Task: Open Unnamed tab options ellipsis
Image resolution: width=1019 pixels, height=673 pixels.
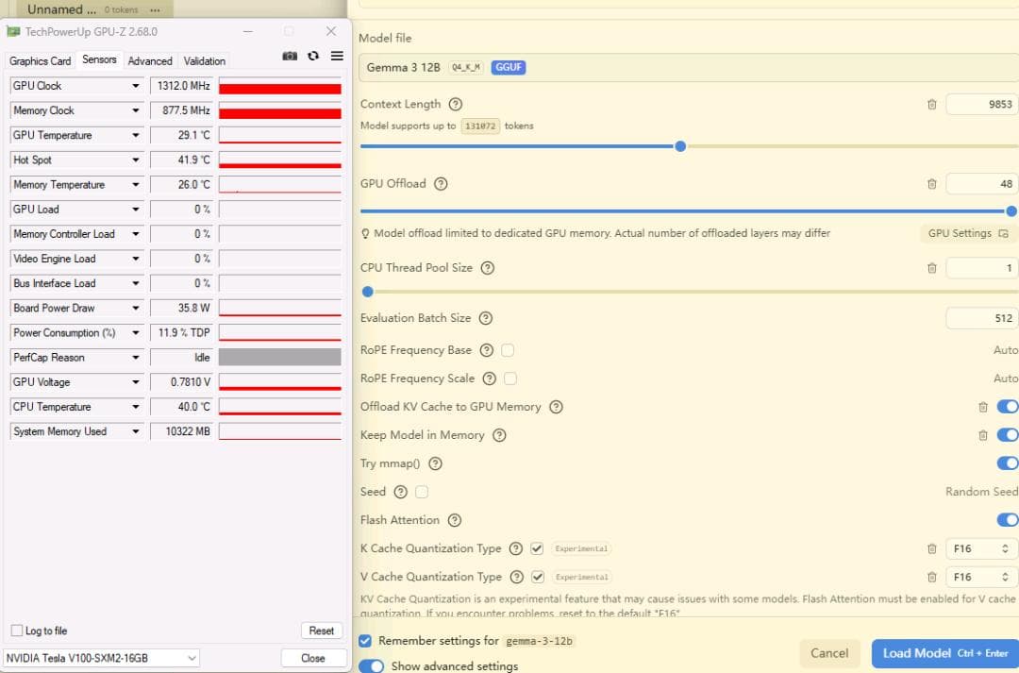Action: click(155, 10)
